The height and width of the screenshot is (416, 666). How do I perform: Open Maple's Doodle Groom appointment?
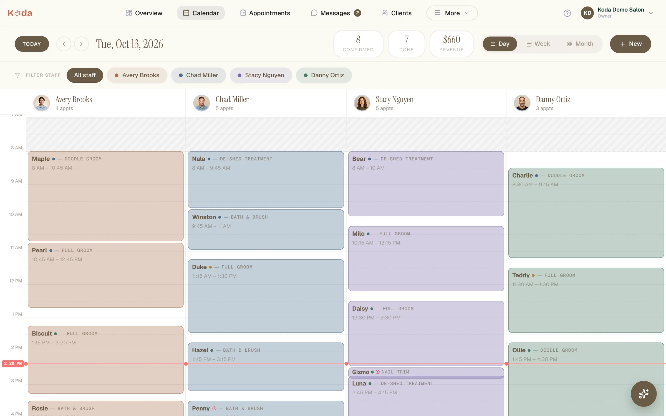[105, 196]
